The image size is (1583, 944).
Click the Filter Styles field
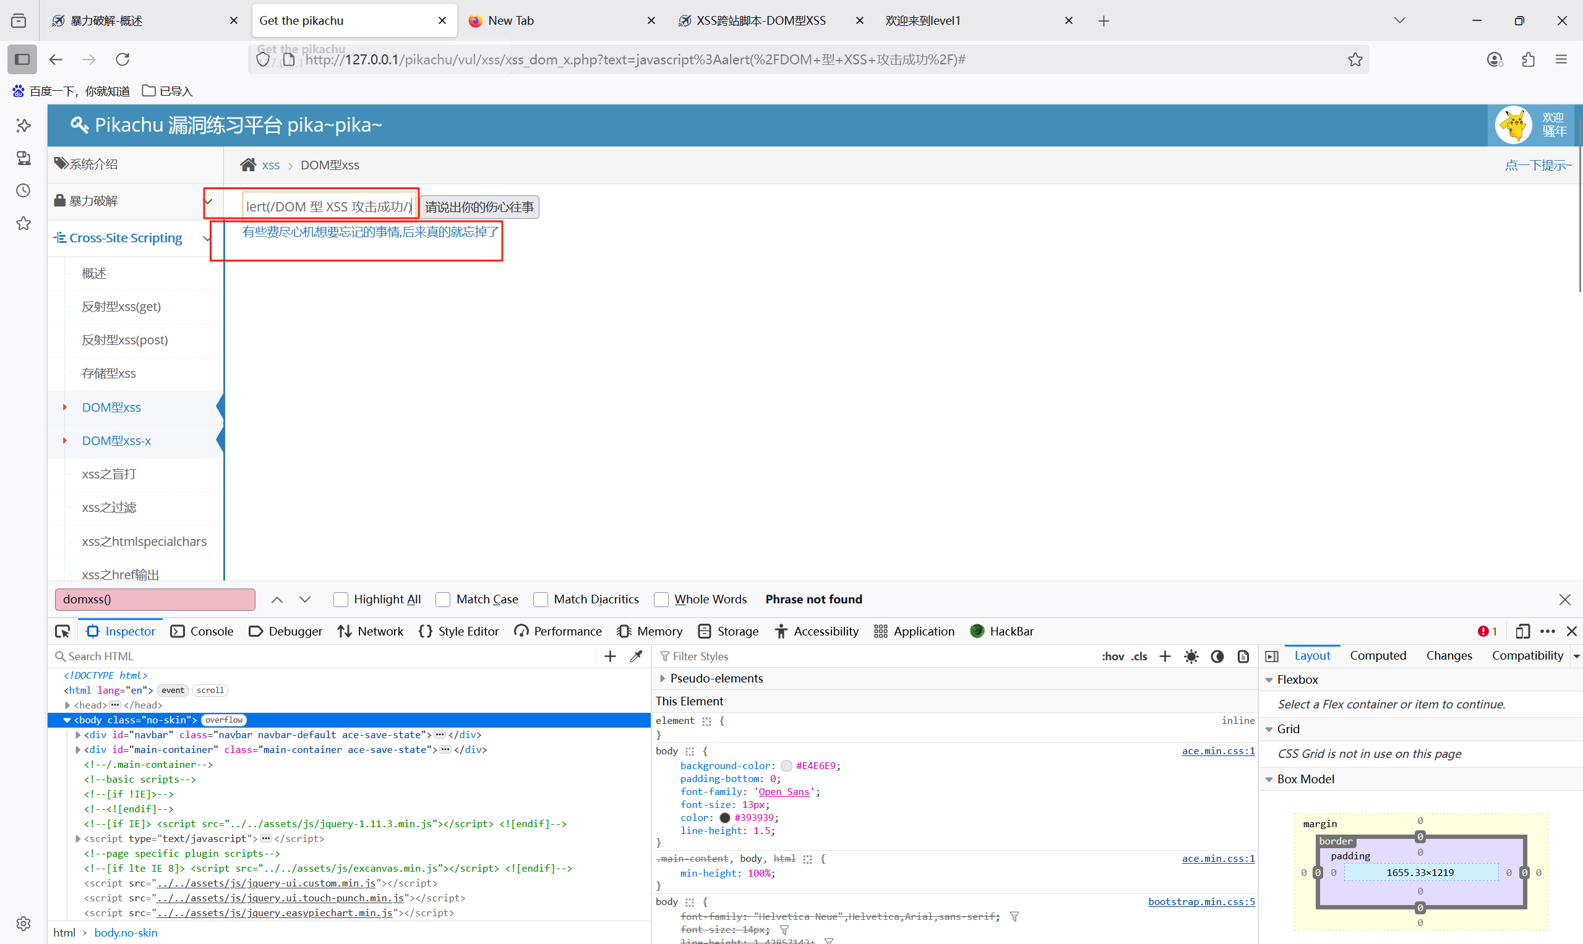pos(876,656)
